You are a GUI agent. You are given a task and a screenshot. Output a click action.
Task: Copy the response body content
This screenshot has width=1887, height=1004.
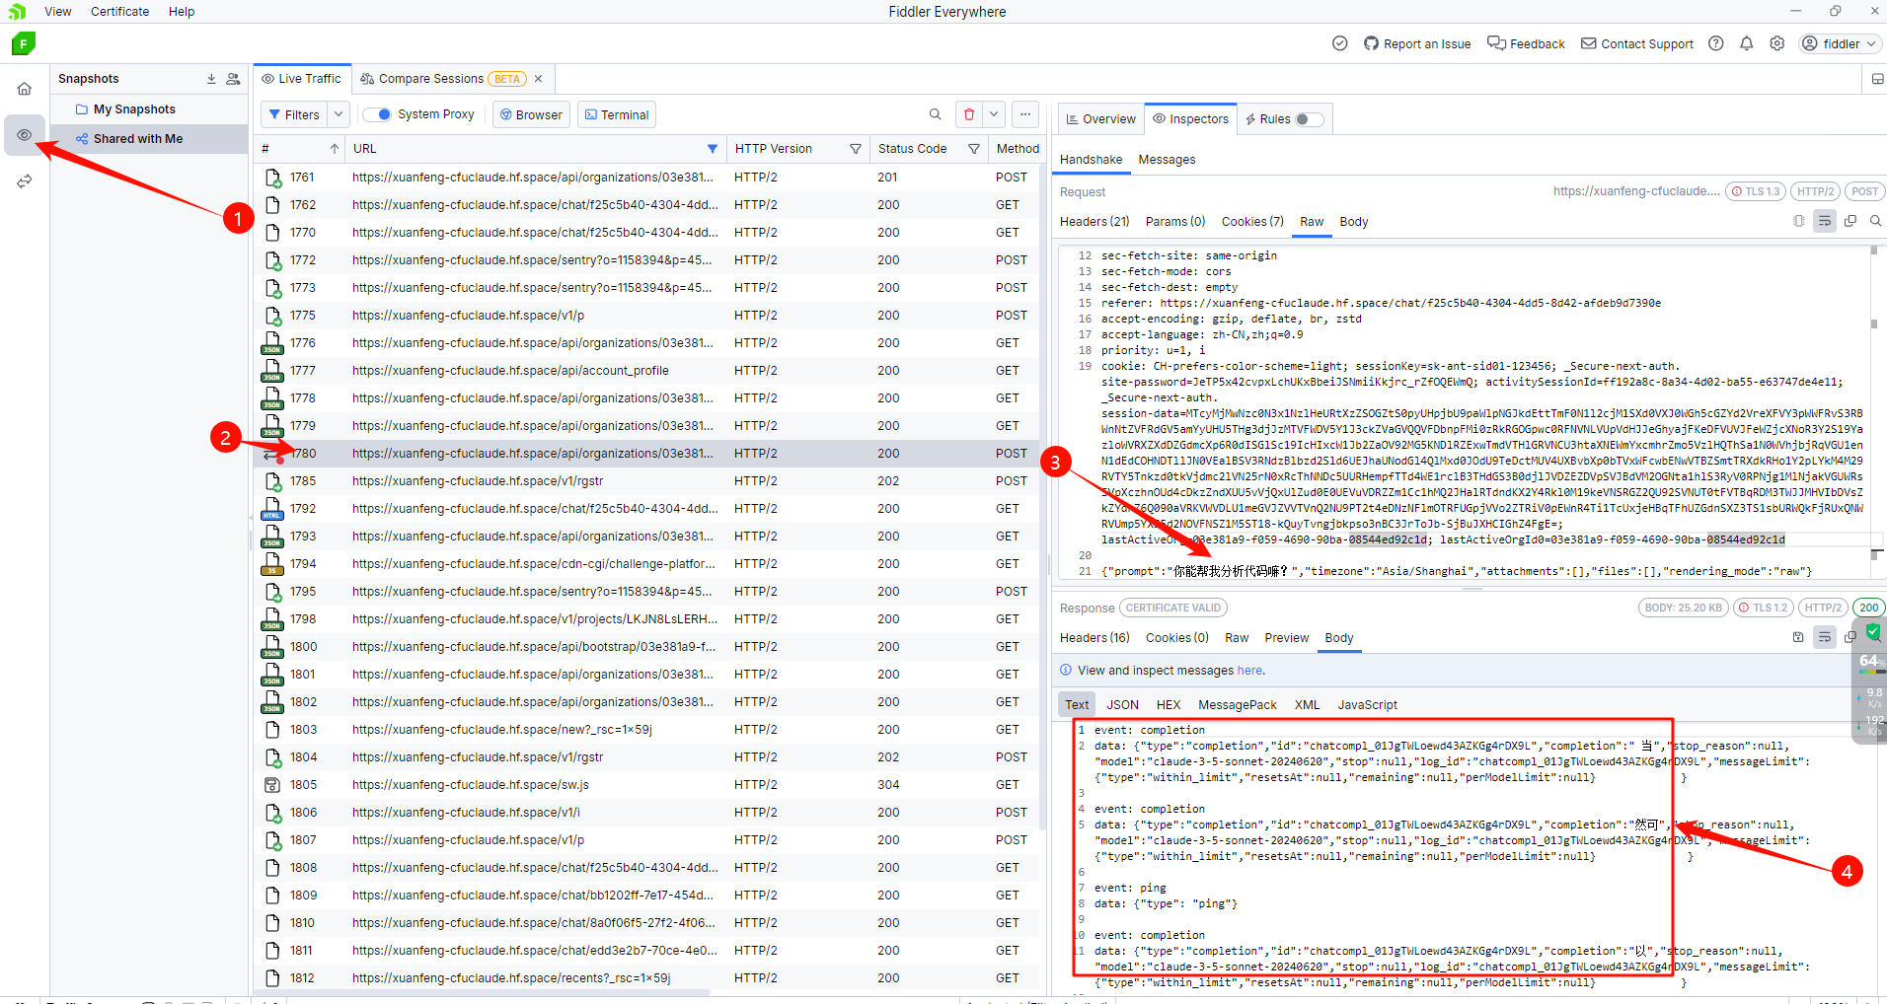tap(1850, 637)
